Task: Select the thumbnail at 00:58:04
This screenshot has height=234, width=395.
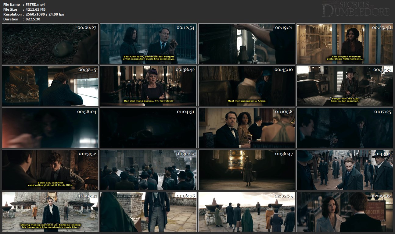Action: coord(50,128)
